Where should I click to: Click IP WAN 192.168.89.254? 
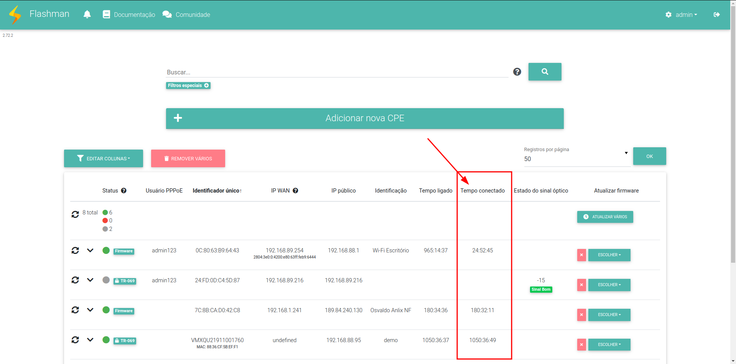click(285, 250)
